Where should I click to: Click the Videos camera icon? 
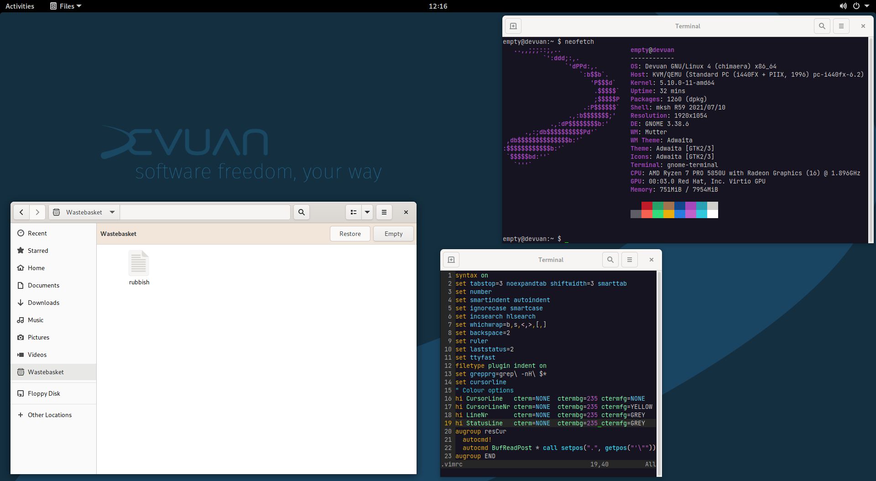tap(21, 355)
